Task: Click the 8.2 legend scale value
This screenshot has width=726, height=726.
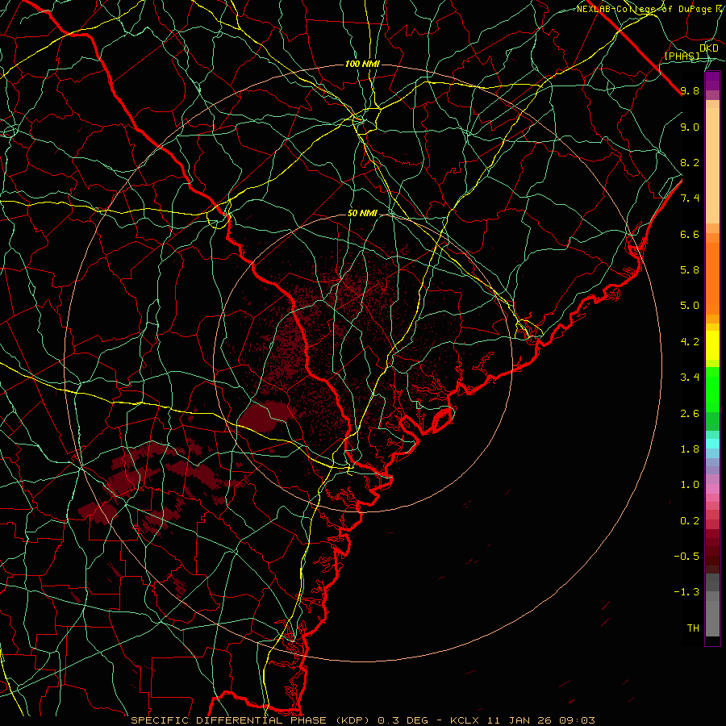Action: 690,163
